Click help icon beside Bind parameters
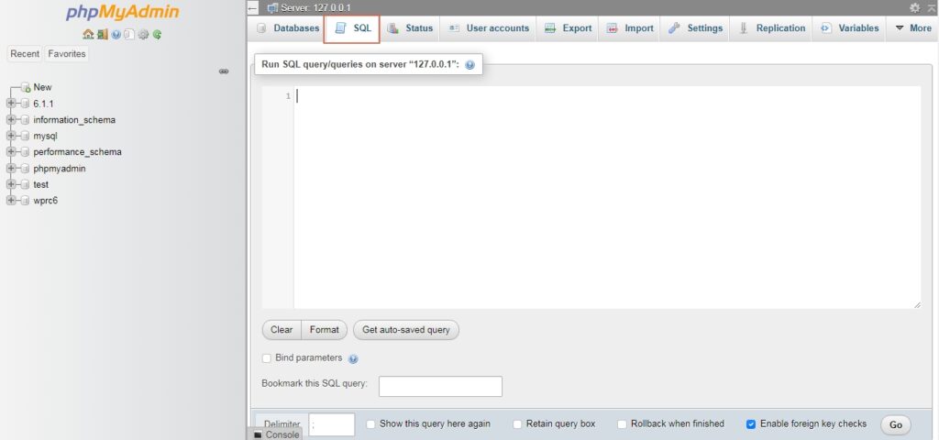The height and width of the screenshot is (440, 939). 353,358
